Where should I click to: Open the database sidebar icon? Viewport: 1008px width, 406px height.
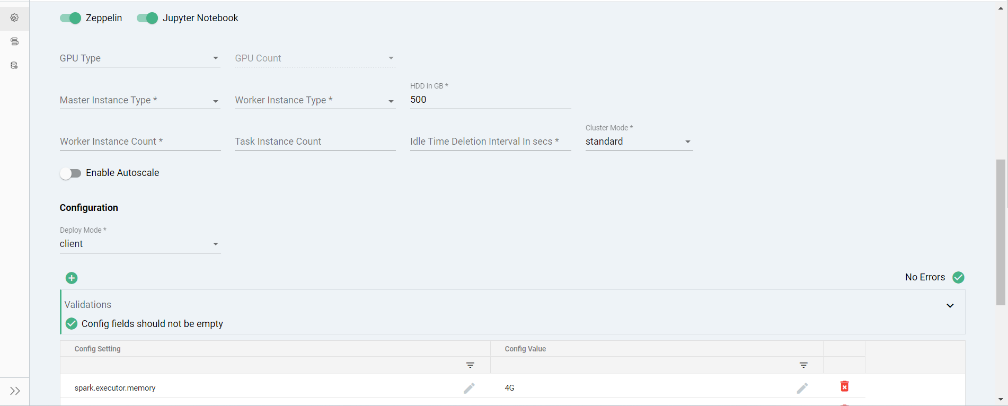tap(14, 65)
